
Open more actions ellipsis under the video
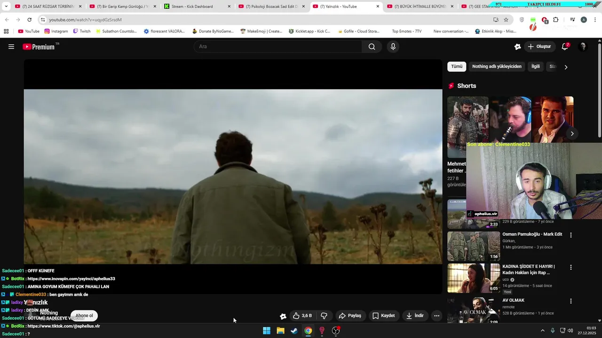(436, 316)
